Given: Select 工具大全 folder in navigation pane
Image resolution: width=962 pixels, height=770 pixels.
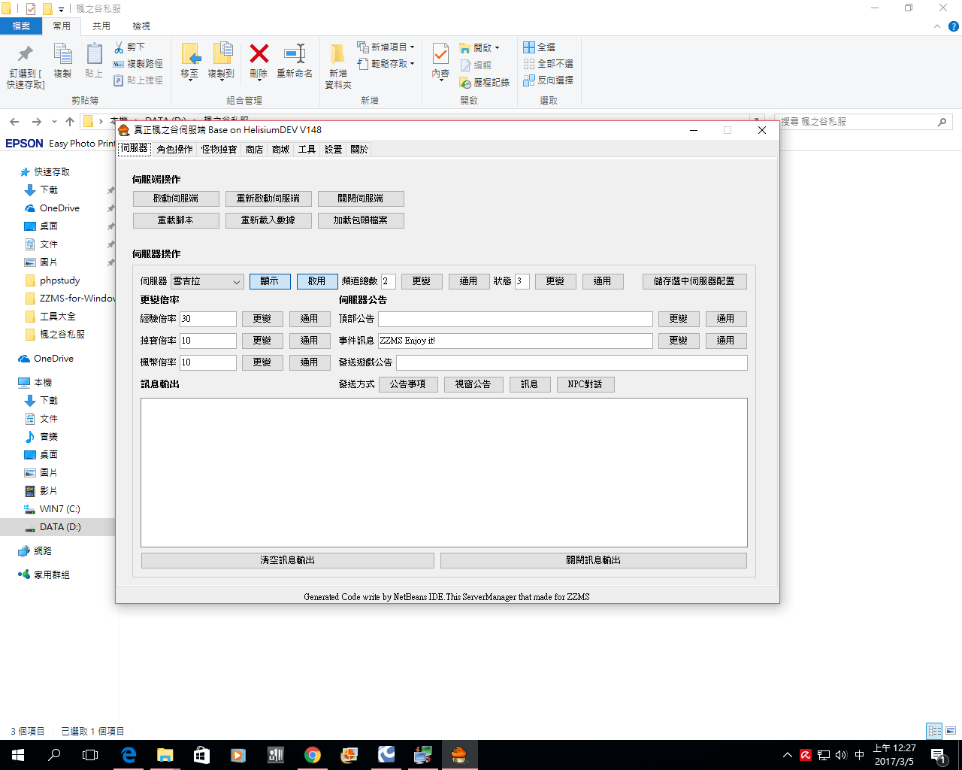Looking at the screenshot, I should point(58,317).
